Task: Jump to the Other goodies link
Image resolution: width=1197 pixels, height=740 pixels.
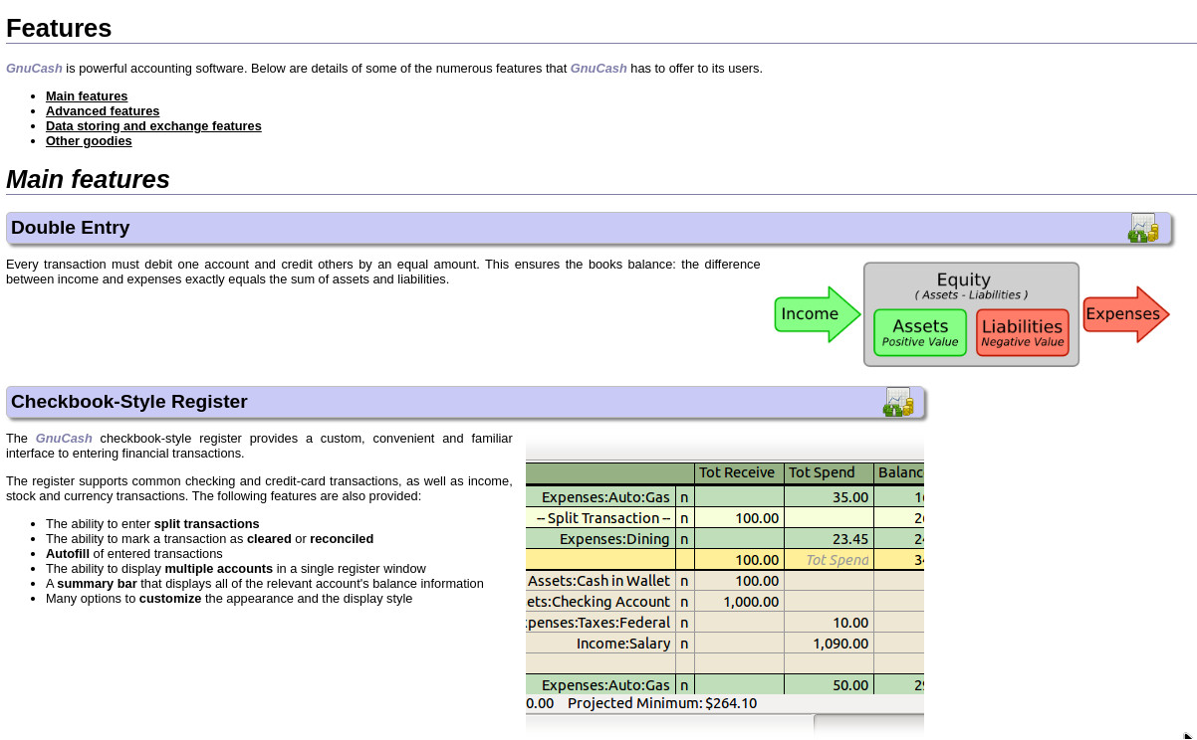Action: 89,141
